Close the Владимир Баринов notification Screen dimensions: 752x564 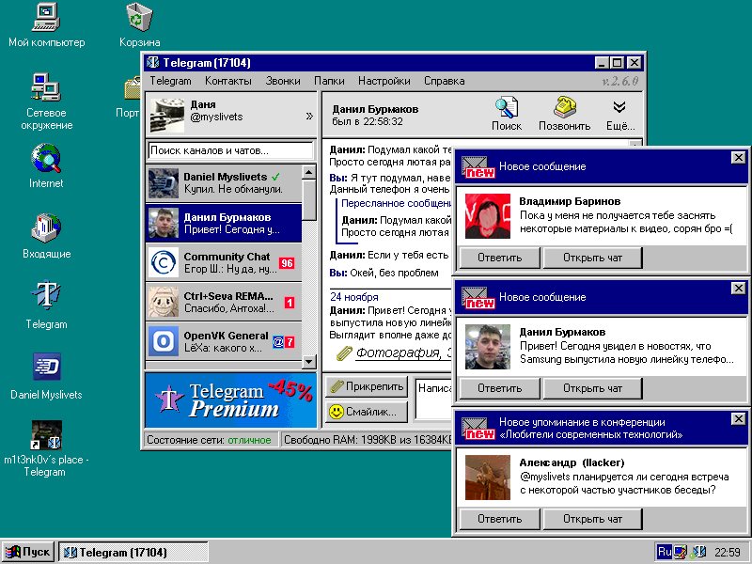tap(738, 157)
